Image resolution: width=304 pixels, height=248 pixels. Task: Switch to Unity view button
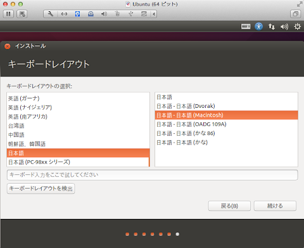click(x=295, y=14)
